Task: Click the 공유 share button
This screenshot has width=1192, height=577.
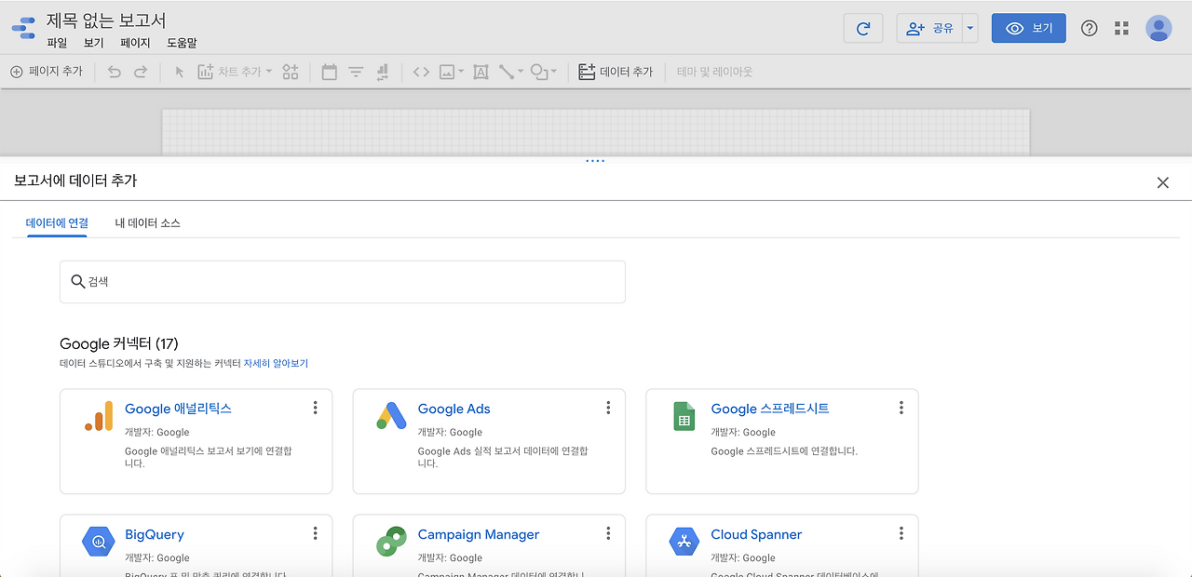Action: 929,29
